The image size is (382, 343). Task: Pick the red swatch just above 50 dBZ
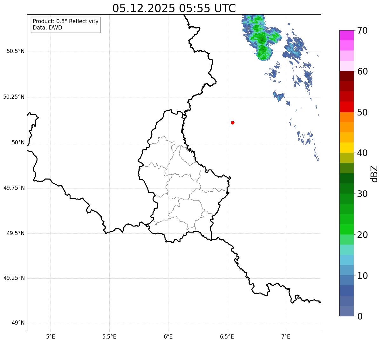[347, 107]
